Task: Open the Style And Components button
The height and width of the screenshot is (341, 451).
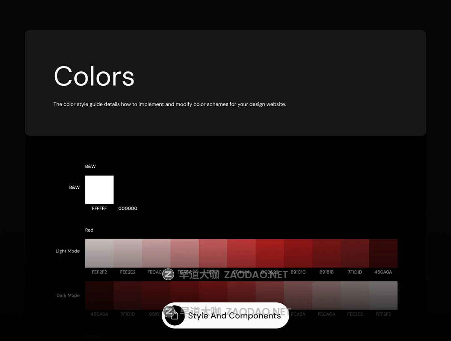Action: pos(234,315)
